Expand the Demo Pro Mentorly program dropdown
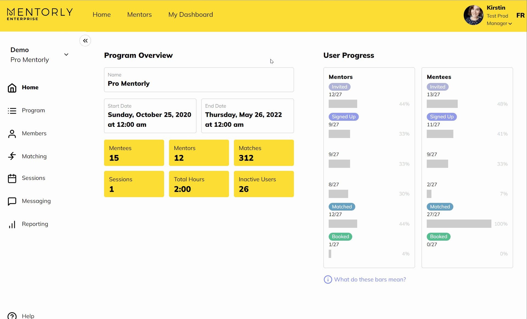 tap(66, 55)
